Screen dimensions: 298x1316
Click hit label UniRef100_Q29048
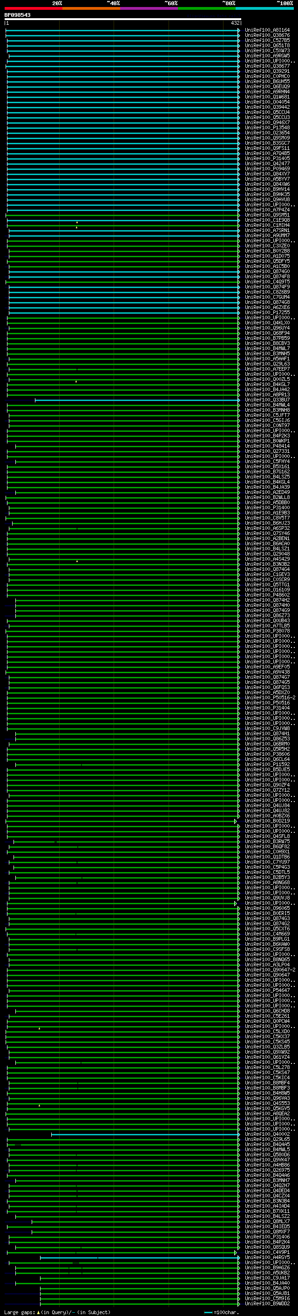267,554
